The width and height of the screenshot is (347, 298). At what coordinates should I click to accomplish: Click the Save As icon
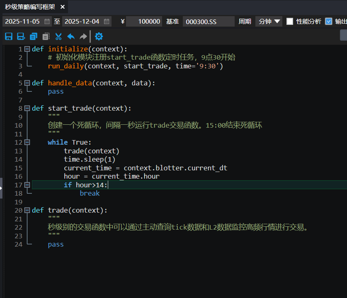[x=21, y=36]
